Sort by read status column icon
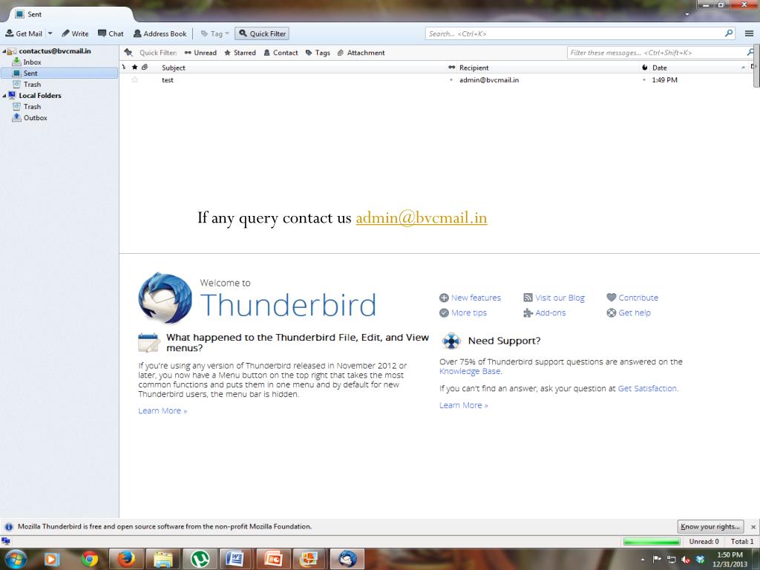The image size is (760, 570). tap(452, 68)
